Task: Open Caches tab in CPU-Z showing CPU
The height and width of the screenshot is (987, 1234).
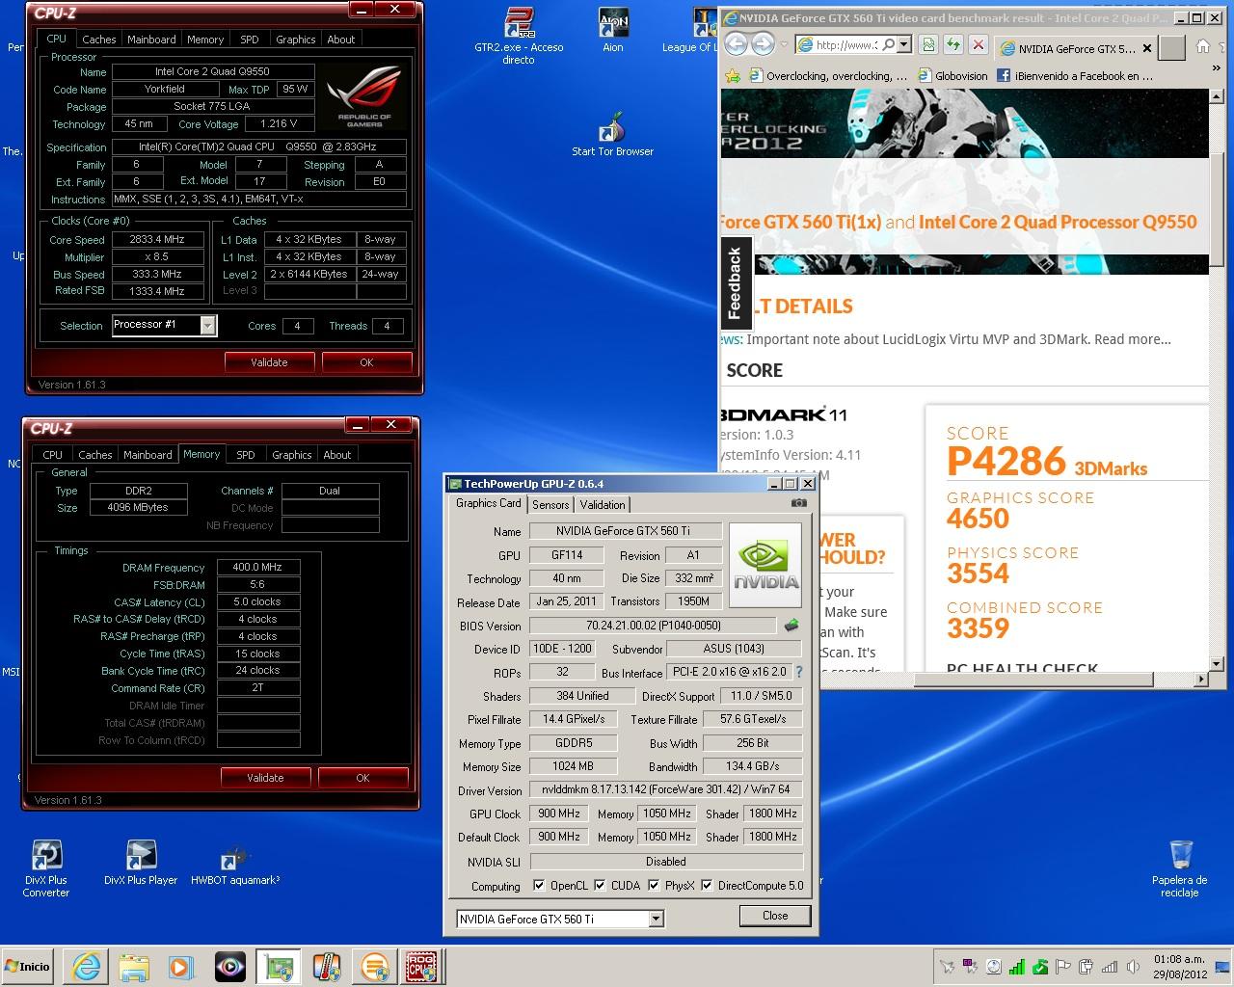Action: click(x=98, y=40)
